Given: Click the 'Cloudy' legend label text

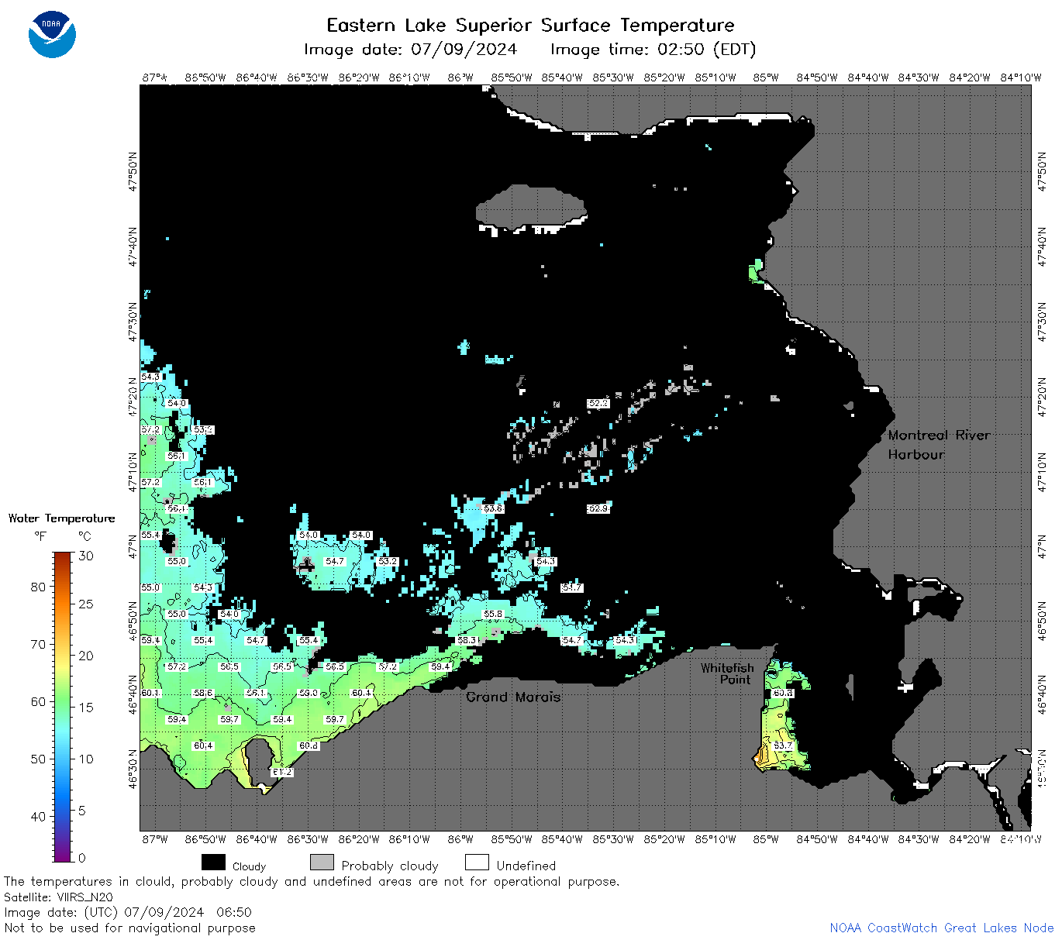Looking at the screenshot, I should [249, 866].
